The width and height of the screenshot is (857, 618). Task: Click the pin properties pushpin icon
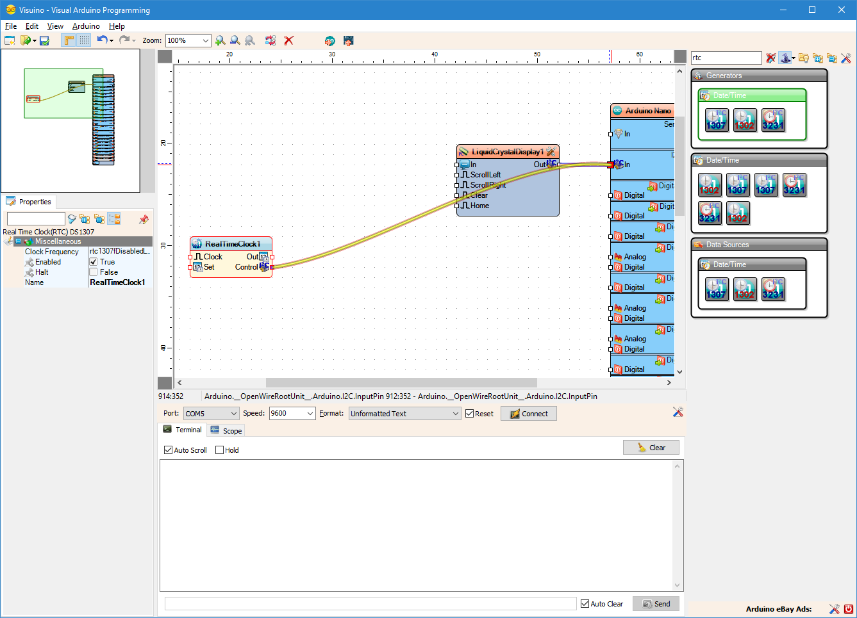click(144, 219)
